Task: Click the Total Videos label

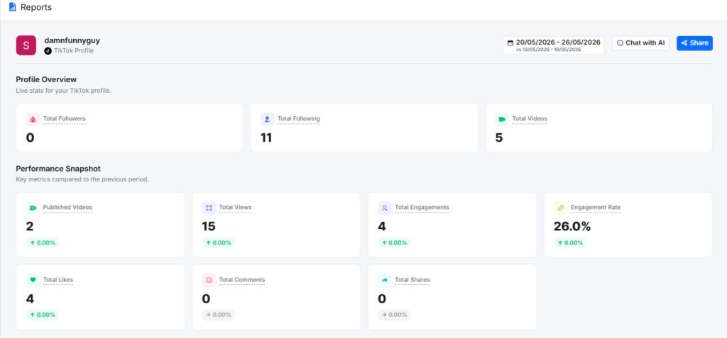Action: tap(530, 119)
